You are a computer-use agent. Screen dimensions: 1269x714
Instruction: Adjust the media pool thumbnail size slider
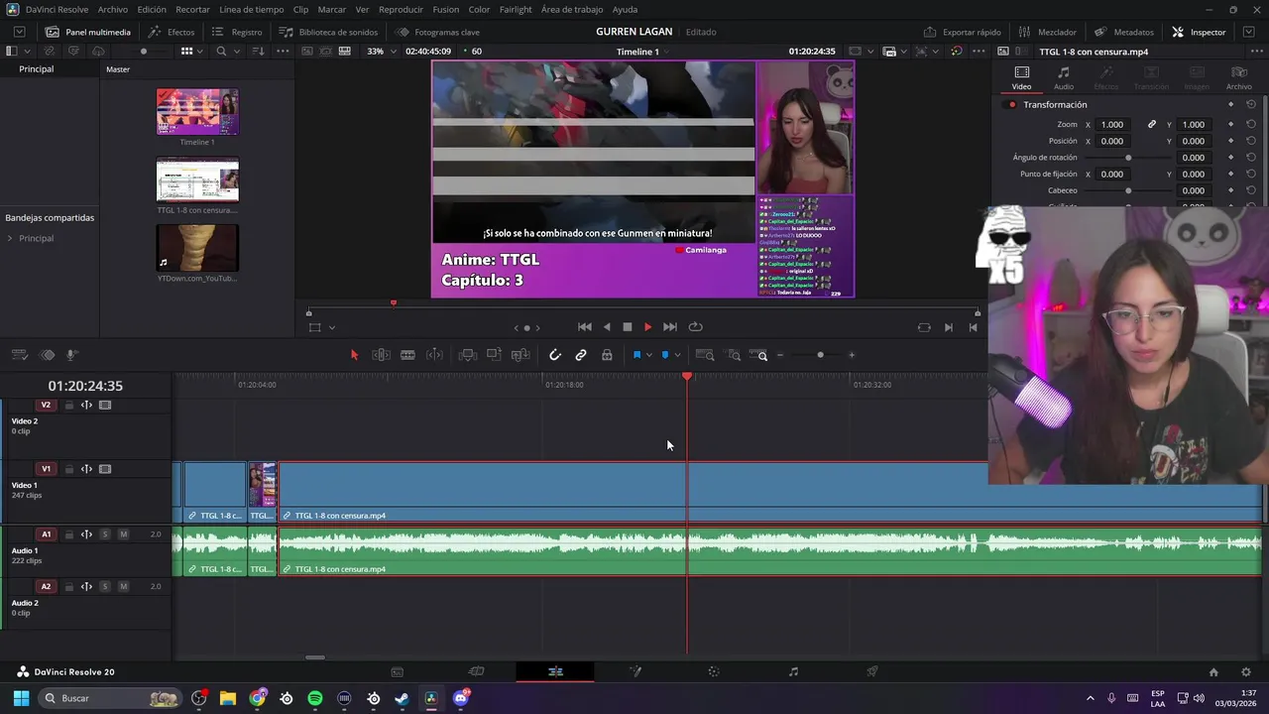[144, 51]
